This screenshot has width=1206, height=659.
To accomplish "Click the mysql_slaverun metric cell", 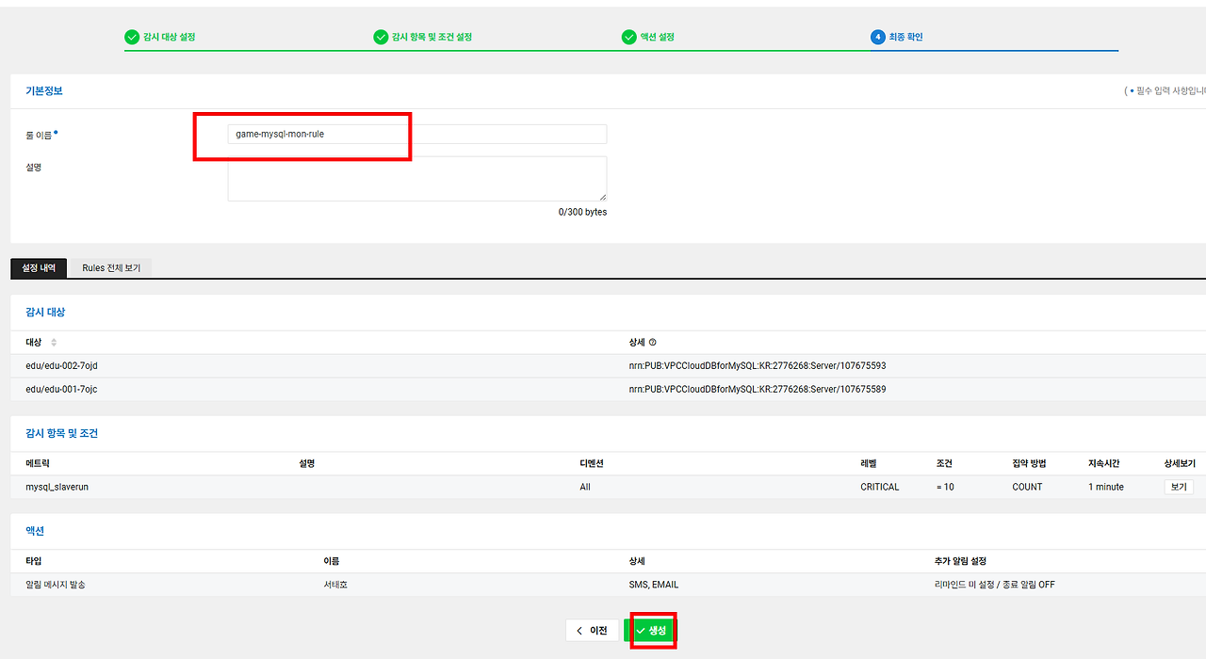I will point(57,487).
